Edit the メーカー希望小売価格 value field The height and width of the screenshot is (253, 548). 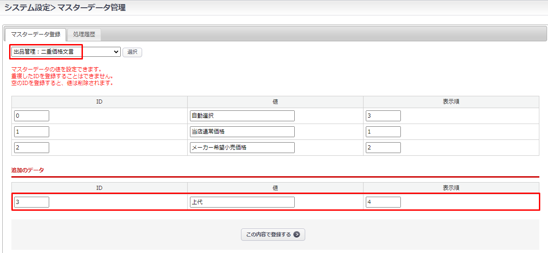coord(242,148)
